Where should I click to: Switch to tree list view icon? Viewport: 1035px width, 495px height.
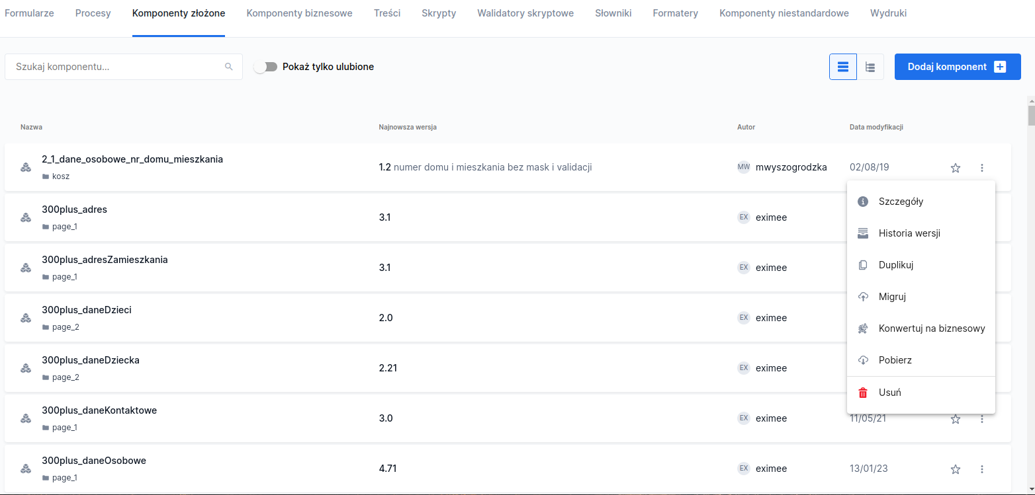[x=870, y=67]
